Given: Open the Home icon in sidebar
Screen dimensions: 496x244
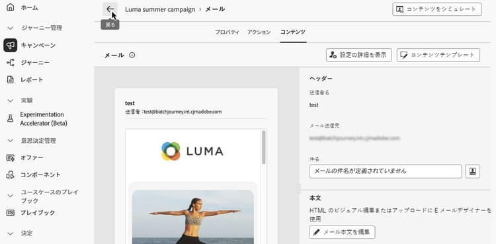Looking at the screenshot, I should pyautogui.click(x=11, y=7).
